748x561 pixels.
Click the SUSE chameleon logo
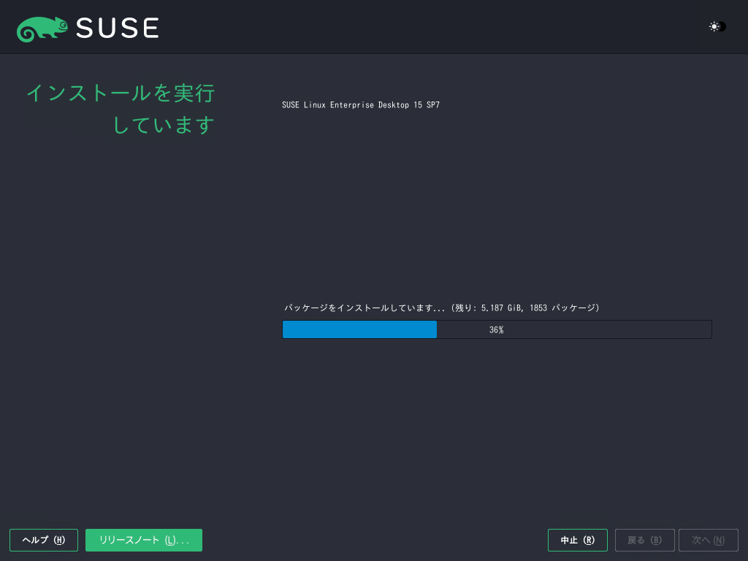(x=42, y=28)
